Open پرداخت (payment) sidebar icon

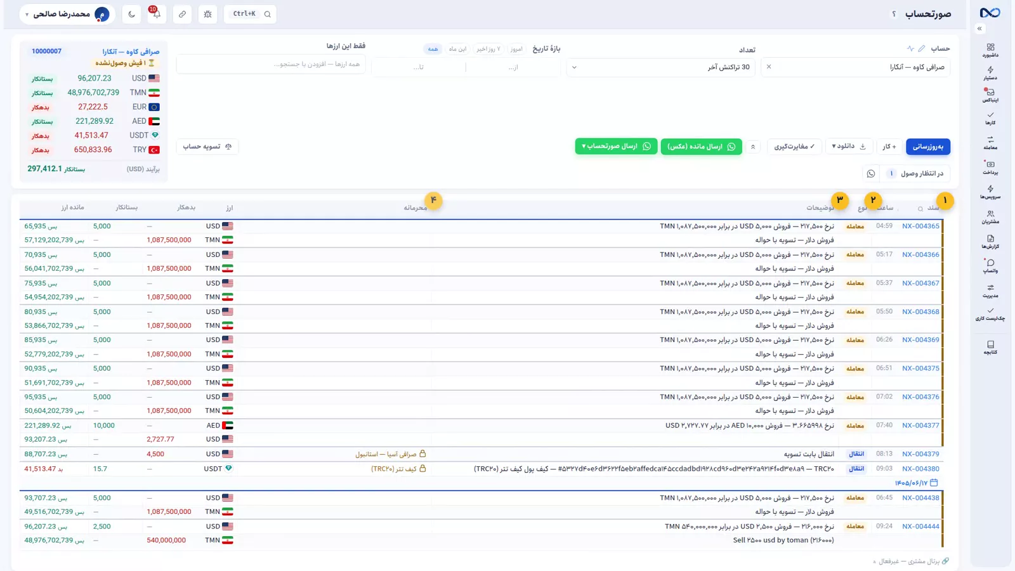pos(990,167)
